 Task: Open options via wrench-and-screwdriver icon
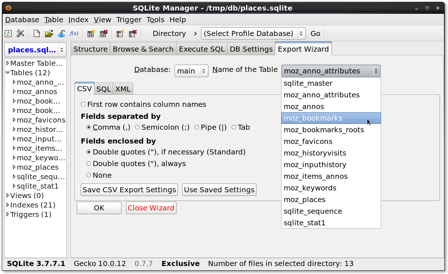20,33
